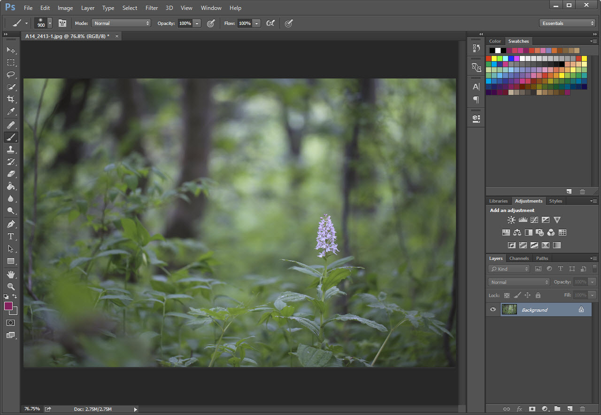Toggle lock position
Screen dimensions: 601x415
(x=527, y=295)
